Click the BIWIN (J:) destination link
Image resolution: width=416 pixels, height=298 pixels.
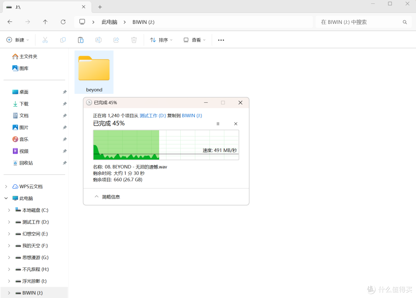192,115
